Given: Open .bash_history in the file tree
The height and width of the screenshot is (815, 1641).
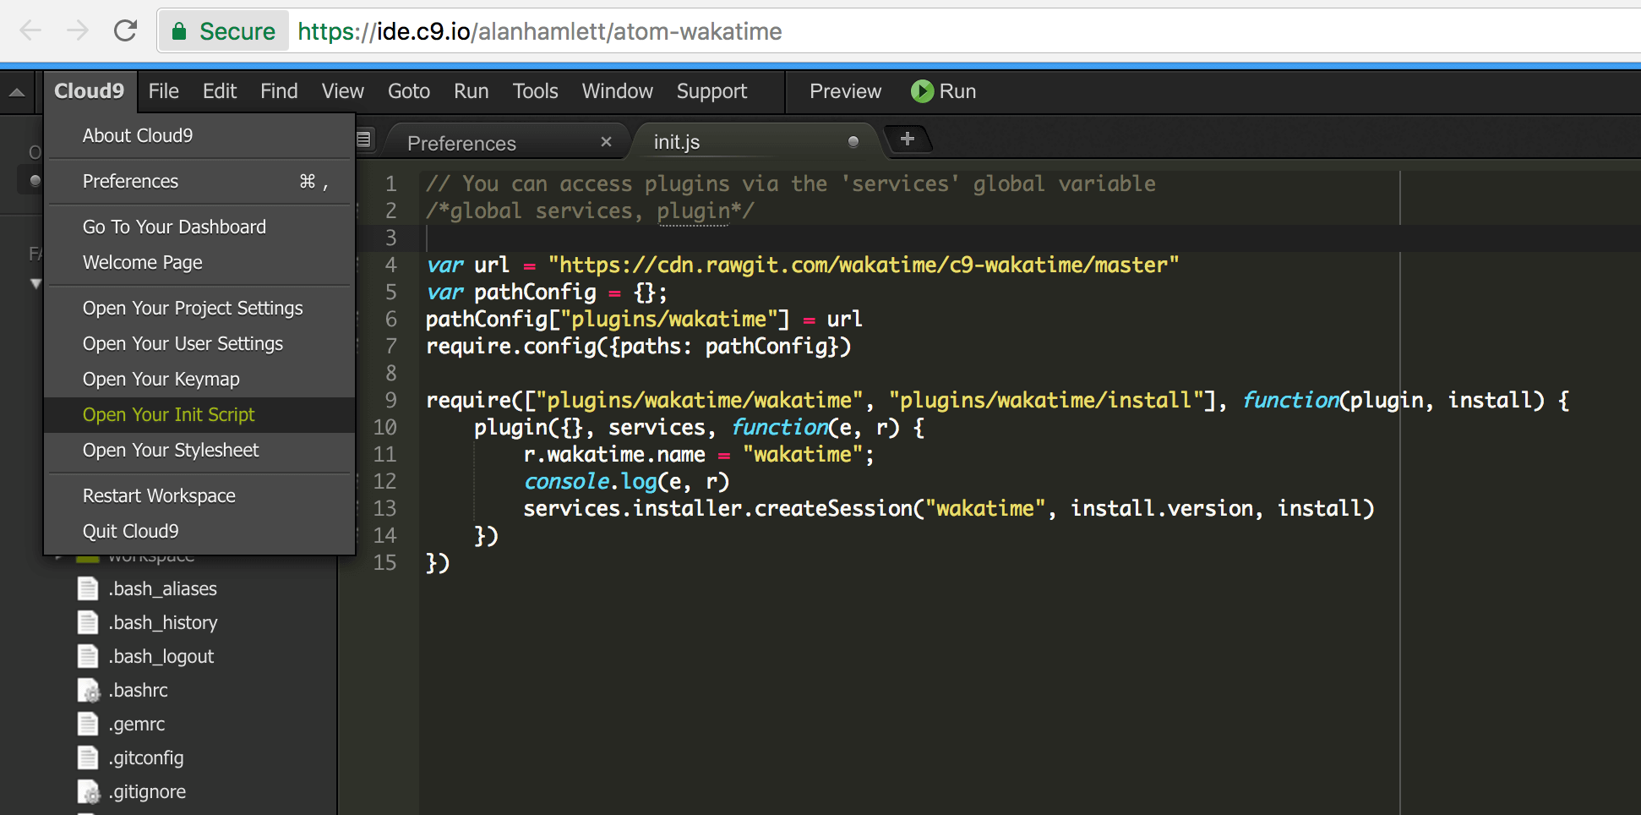Looking at the screenshot, I should [163, 623].
